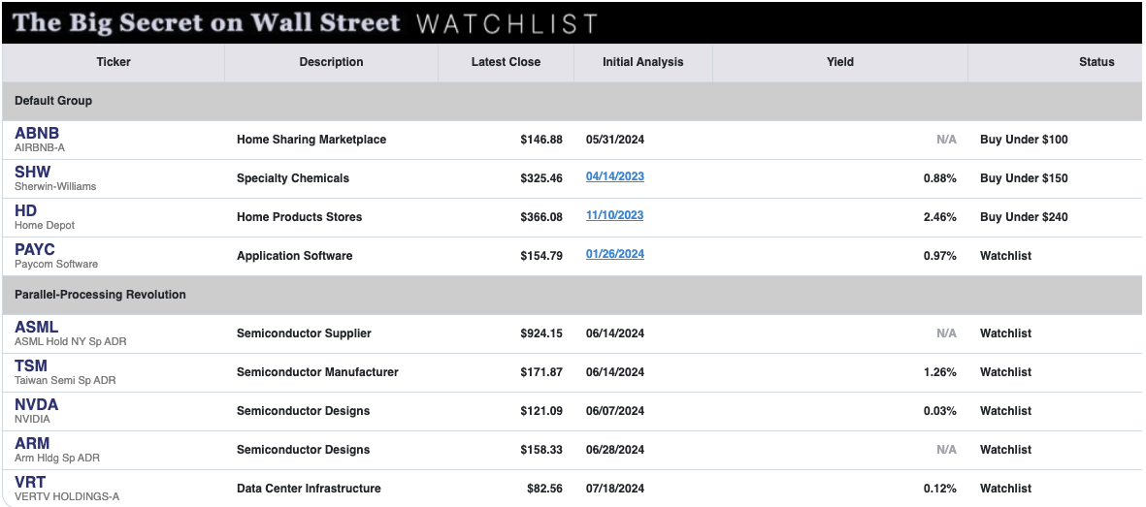The width and height of the screenshot is (1146, 507).
Task: Click the TSM ticker
Action: (31, 365)
